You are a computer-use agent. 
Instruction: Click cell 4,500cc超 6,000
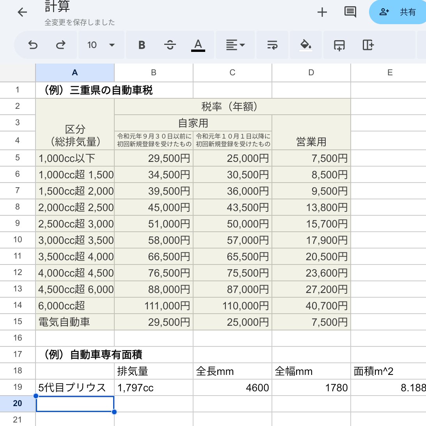[x=75, y=289]
